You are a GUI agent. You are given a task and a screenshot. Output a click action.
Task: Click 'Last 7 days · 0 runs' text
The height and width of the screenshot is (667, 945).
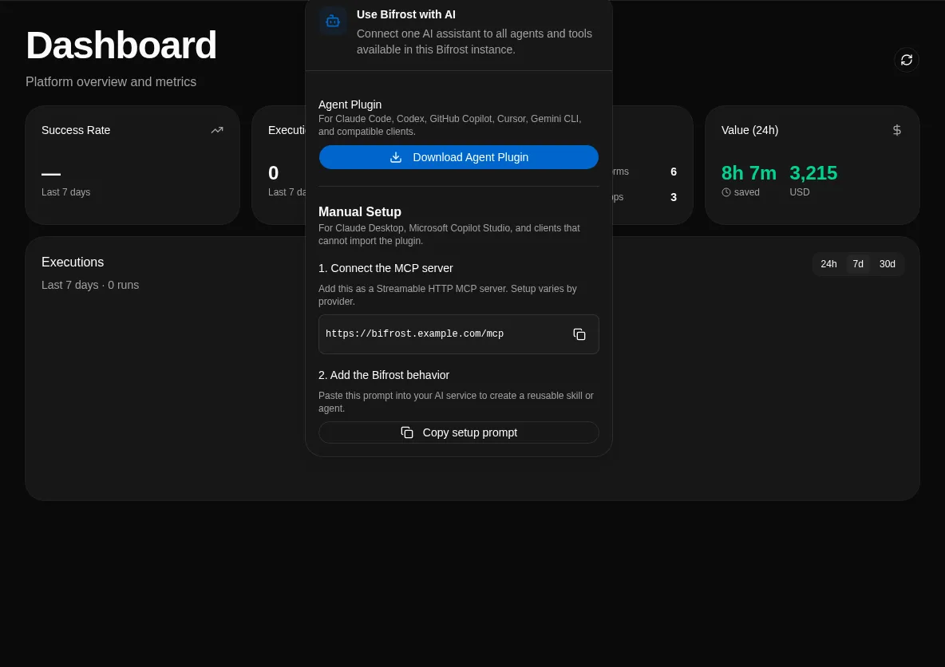(90, 285)
